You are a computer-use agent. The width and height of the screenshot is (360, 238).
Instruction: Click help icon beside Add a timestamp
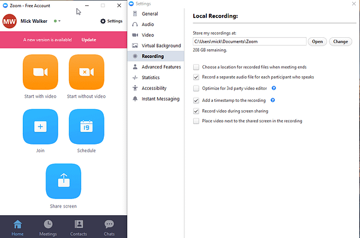click(x=272, y=100)
